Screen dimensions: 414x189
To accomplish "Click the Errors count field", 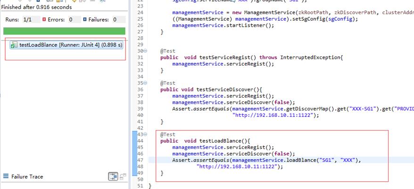I will click(71, 20).
